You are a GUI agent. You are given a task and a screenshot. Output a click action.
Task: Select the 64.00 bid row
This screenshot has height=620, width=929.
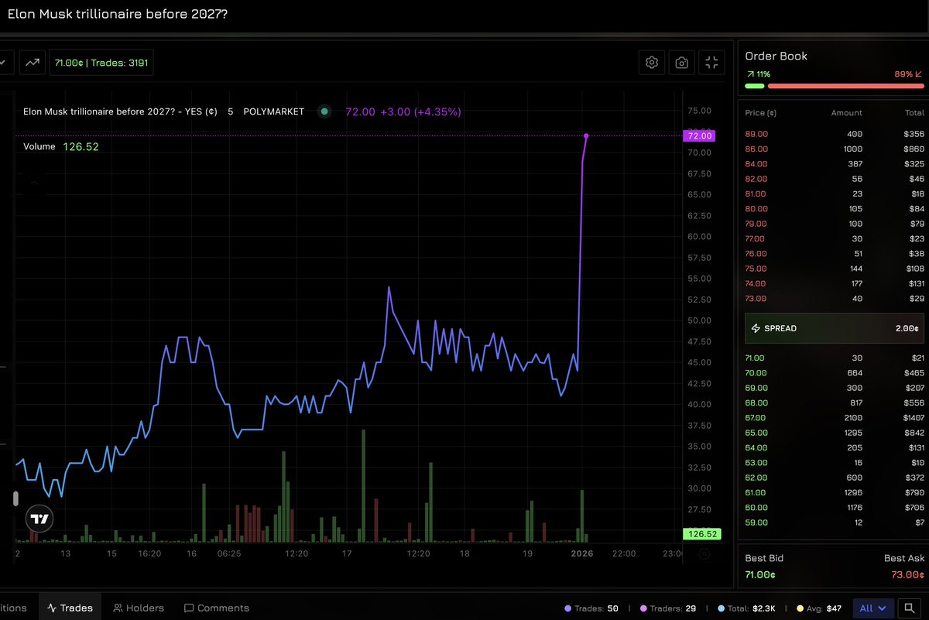(834, 447)
